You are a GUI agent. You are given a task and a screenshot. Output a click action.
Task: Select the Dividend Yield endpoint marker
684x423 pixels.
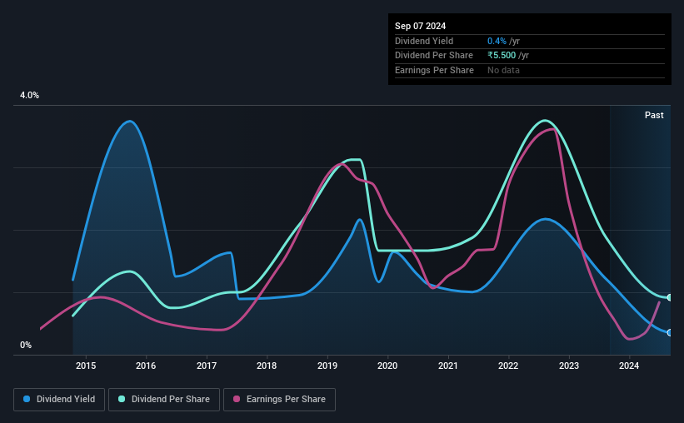coord(670,333)
